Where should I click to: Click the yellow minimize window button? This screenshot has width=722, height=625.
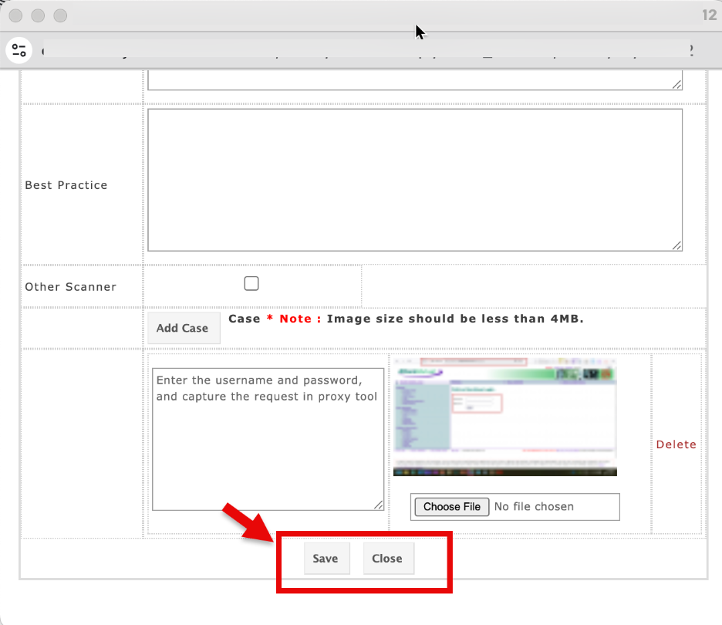pyautogui.click(x=38, y=15)
